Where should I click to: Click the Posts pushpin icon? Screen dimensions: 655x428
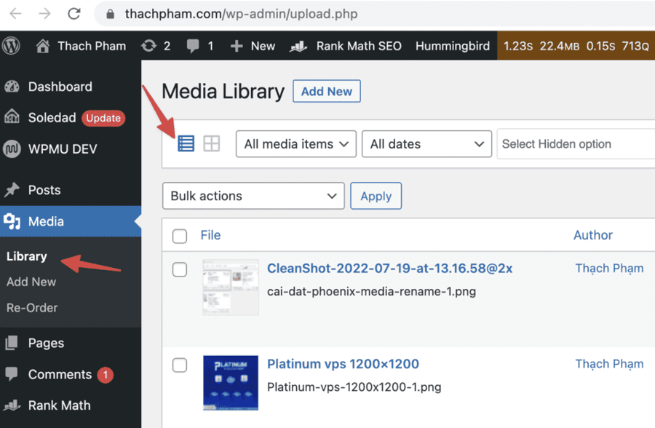(x=12, y=190)
